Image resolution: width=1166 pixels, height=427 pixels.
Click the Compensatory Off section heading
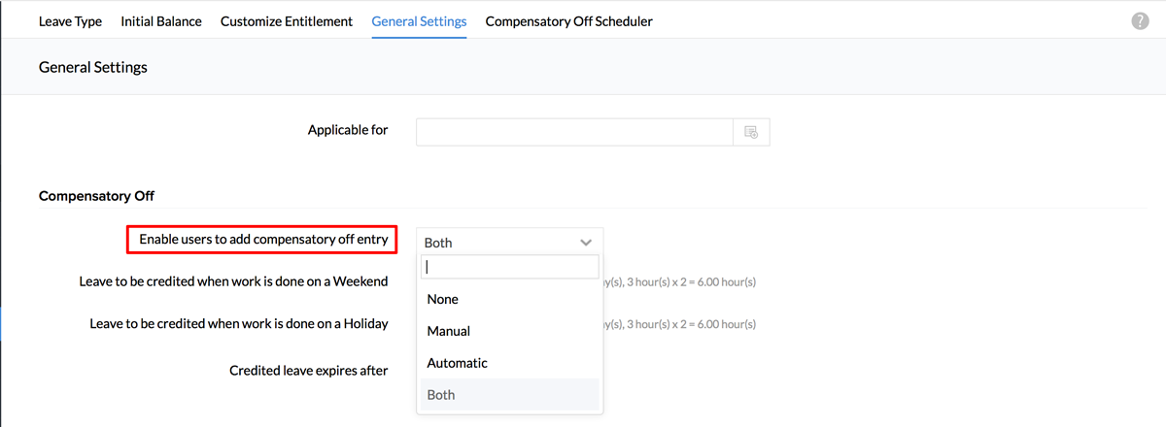[96, 196]
